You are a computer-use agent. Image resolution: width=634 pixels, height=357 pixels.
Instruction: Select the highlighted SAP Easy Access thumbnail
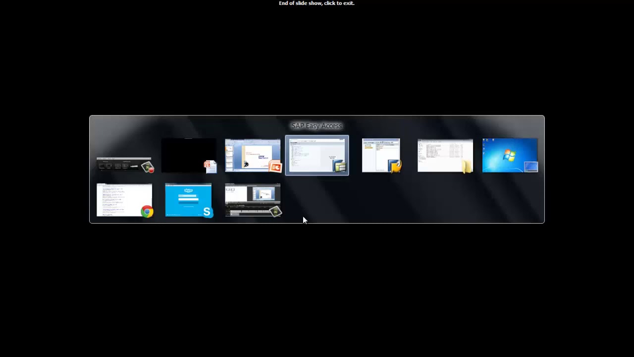(x=317, y=155)
